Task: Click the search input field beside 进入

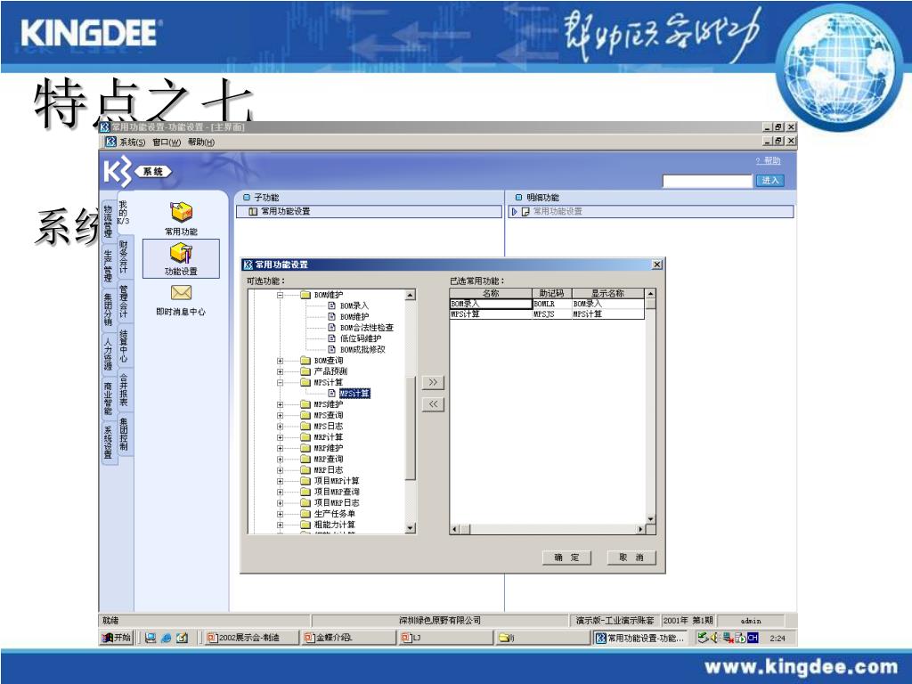Action: [707, 181]
